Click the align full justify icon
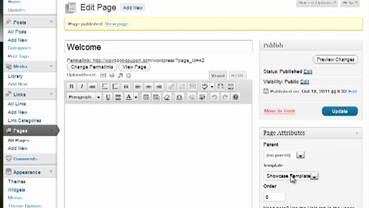 (118, 97)
